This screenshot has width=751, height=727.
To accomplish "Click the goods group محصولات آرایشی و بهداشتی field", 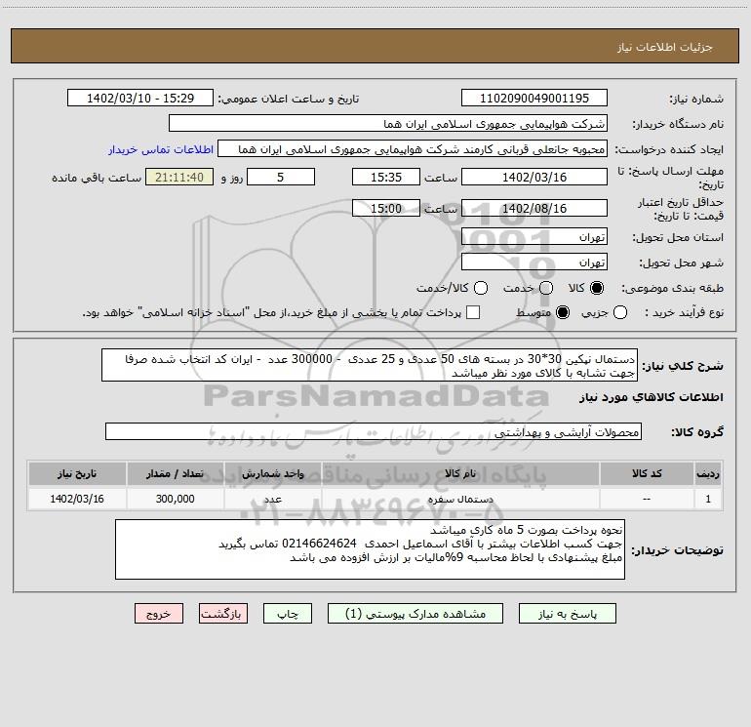I will [374, 431].
